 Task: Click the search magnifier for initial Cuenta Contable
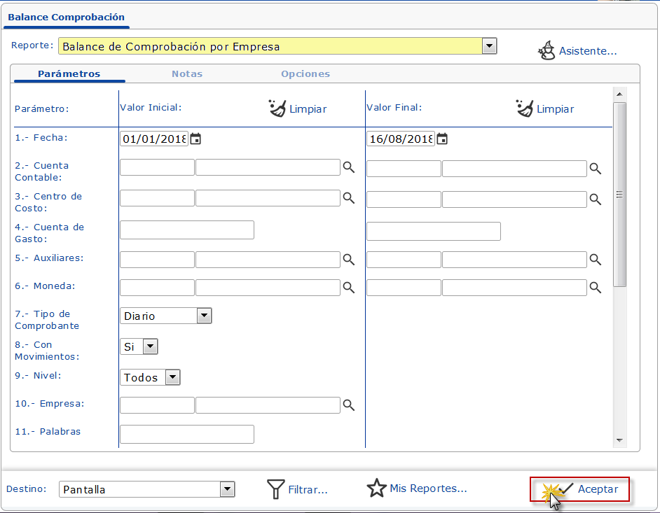[348, 168]
